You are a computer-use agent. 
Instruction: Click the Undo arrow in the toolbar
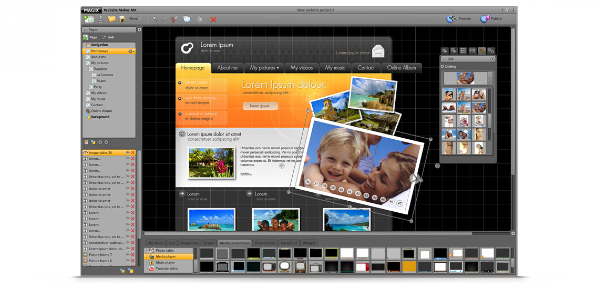pos(155,19)
